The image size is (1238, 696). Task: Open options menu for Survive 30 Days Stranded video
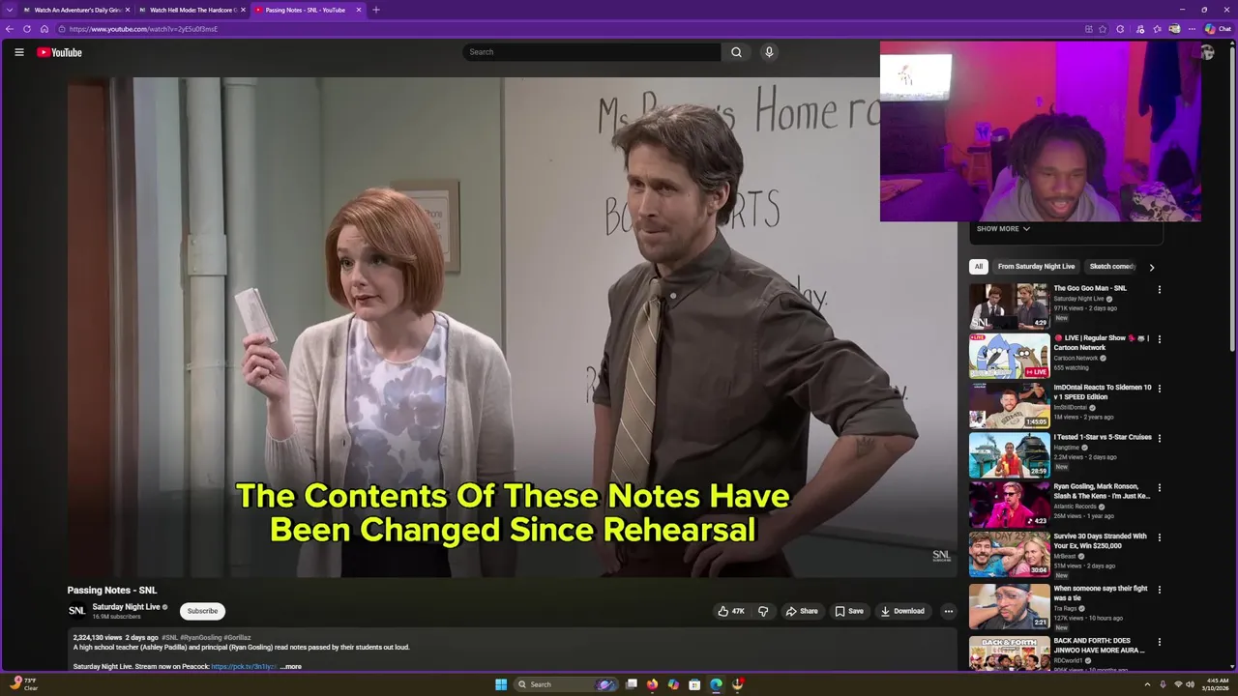point(1159,537)
